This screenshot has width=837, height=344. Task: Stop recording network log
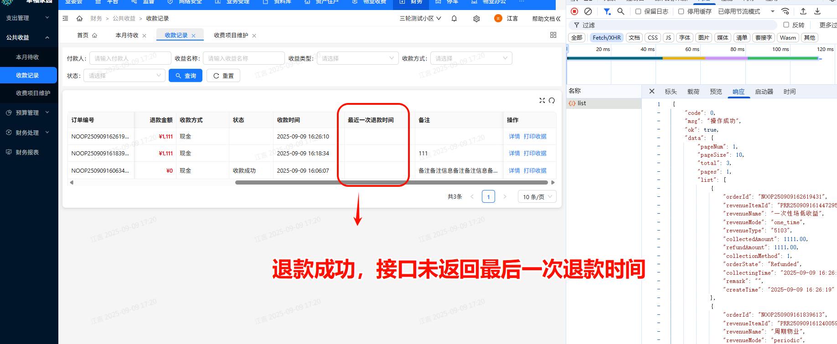(574, 11)
